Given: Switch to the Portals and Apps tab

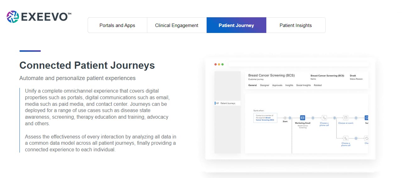Looking at the screenshot, I should tap(117, 25).
